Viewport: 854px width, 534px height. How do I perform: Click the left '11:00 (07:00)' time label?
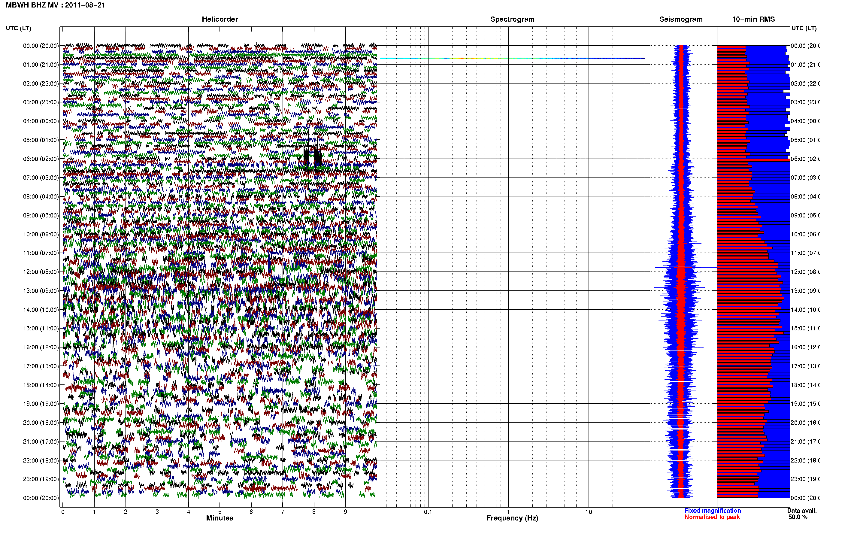pos(41,253)
